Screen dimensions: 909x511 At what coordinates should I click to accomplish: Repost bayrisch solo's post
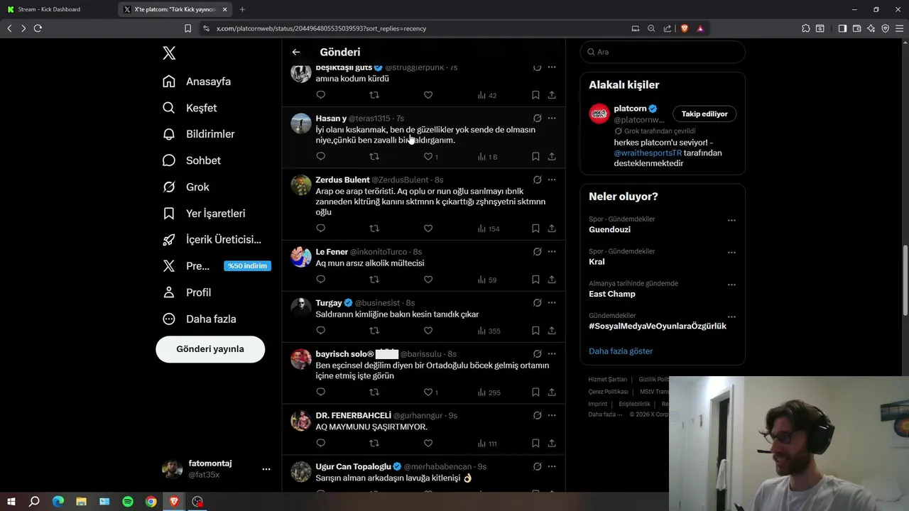coord(374,392)
